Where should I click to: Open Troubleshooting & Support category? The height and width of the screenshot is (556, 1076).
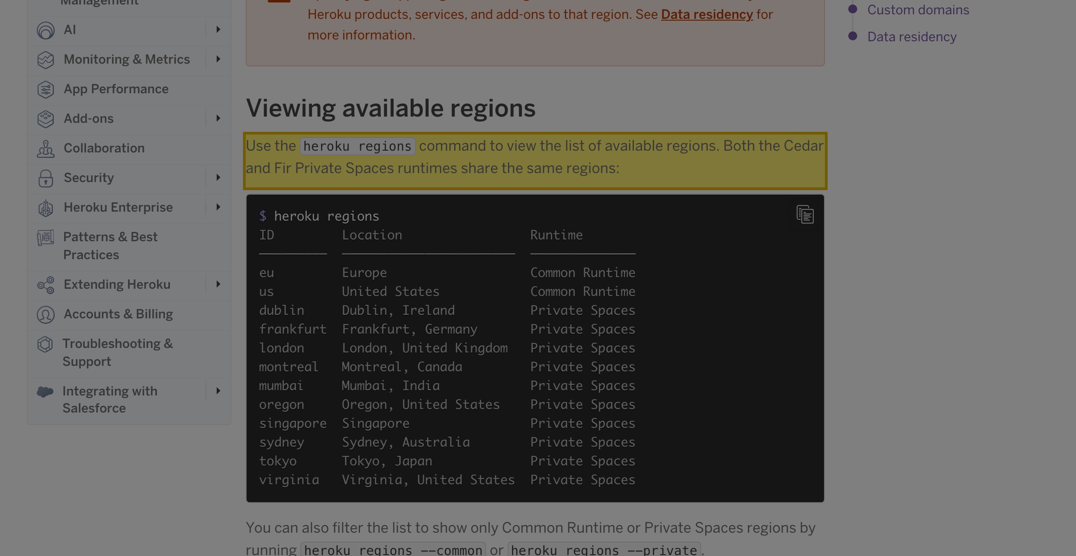point(117,352)
